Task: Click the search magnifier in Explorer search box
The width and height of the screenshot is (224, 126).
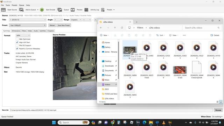Action: [218, 28]
